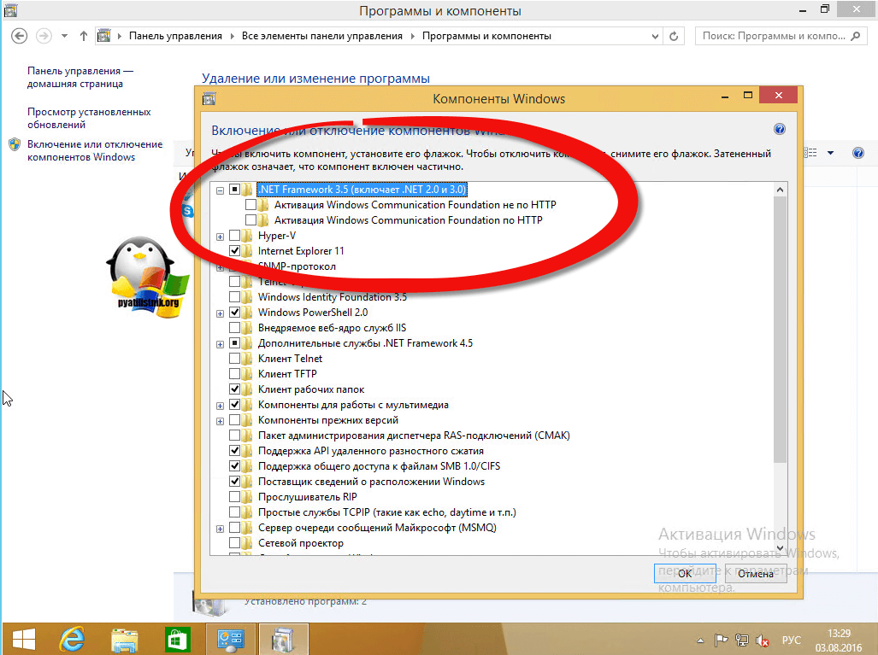Viewport: 878px width, 655px height.
Task: Go up one level with the Up arrow
Action: [84, 36]
